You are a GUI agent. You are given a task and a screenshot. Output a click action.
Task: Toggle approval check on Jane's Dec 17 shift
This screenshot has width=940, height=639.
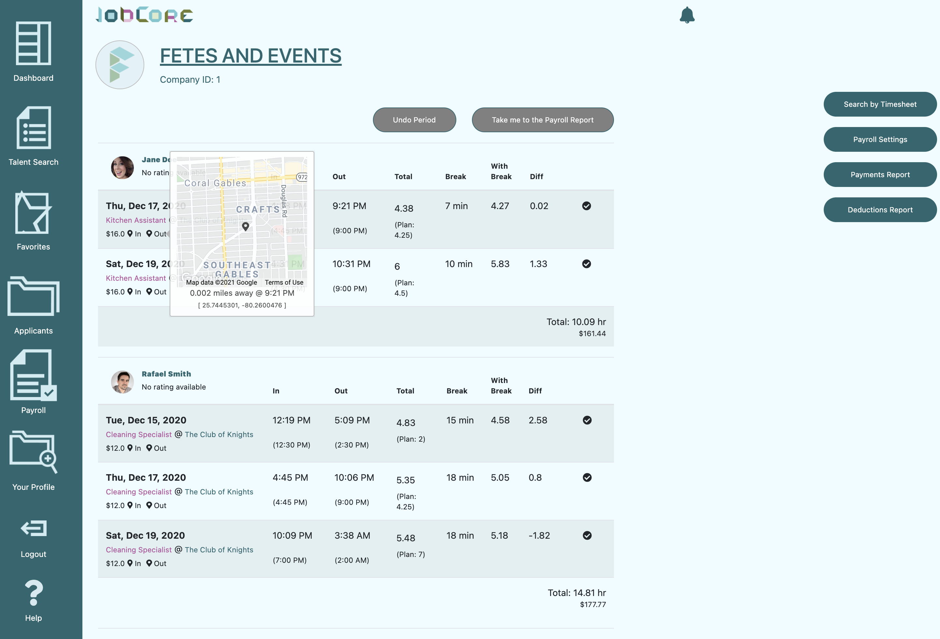tap(586, 206)
